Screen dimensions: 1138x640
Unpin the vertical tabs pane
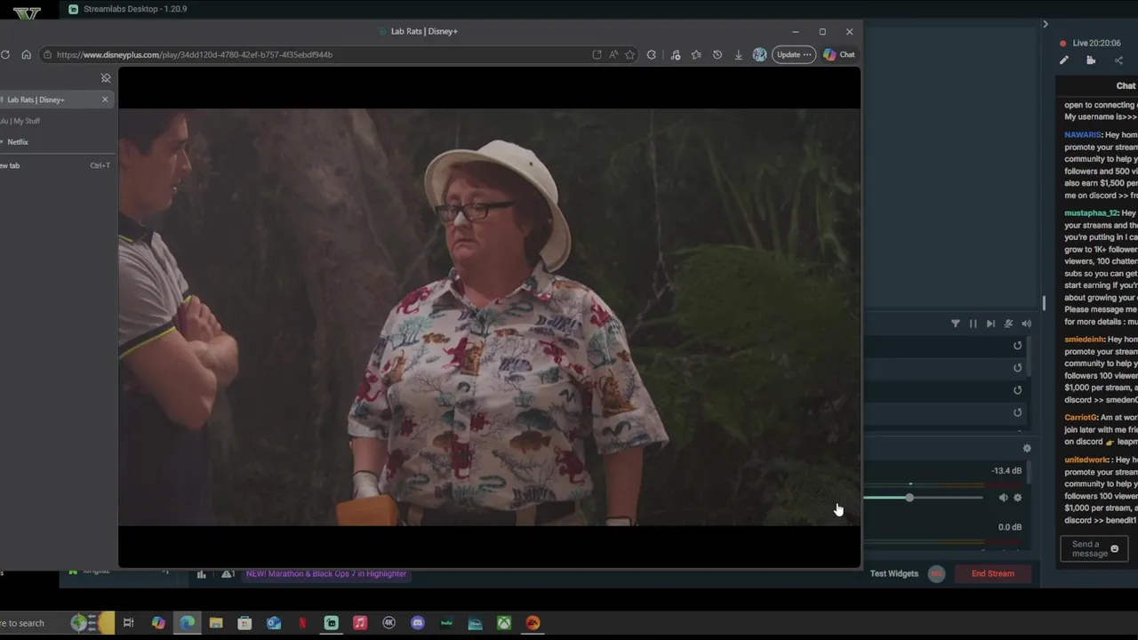[x=106, y=78]
